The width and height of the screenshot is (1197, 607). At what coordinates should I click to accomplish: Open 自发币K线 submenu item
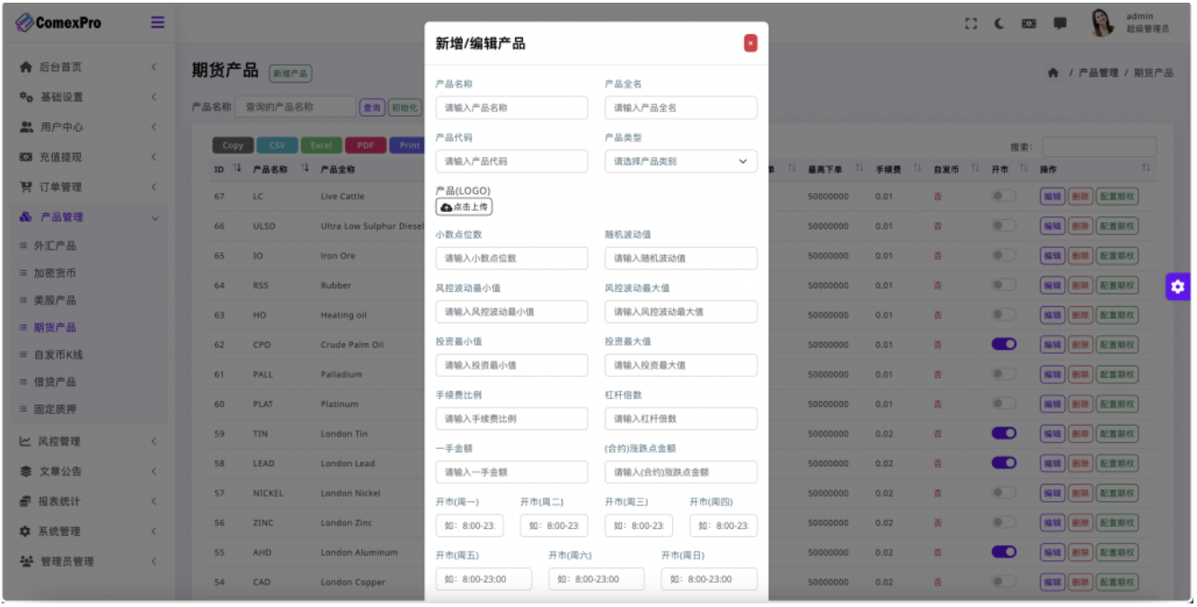tap(58, 355)
